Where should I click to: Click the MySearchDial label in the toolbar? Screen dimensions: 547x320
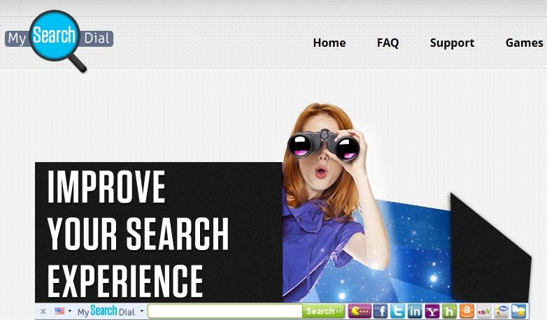106,311
